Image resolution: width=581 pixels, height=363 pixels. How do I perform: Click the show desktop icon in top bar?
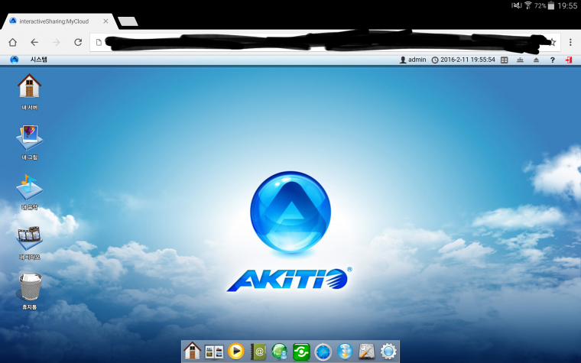coord(521,60)
